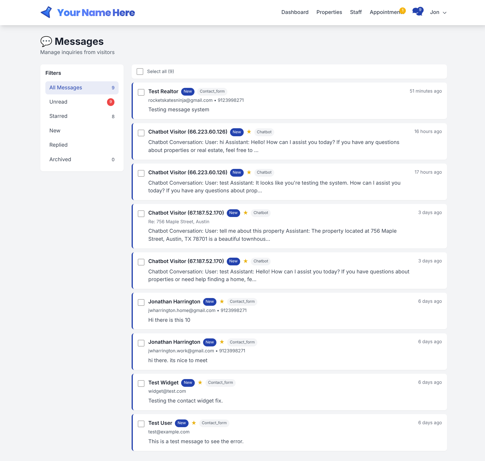This screenshot has height=461, width=485.
Task: Click the Your Name Here brand link
Action: tap(96, 12)
